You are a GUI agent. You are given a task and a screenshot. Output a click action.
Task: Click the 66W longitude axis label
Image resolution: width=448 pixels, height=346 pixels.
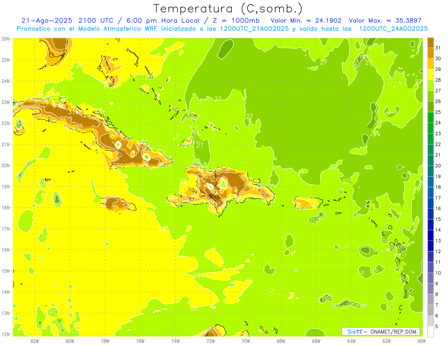tap(316, 341)
